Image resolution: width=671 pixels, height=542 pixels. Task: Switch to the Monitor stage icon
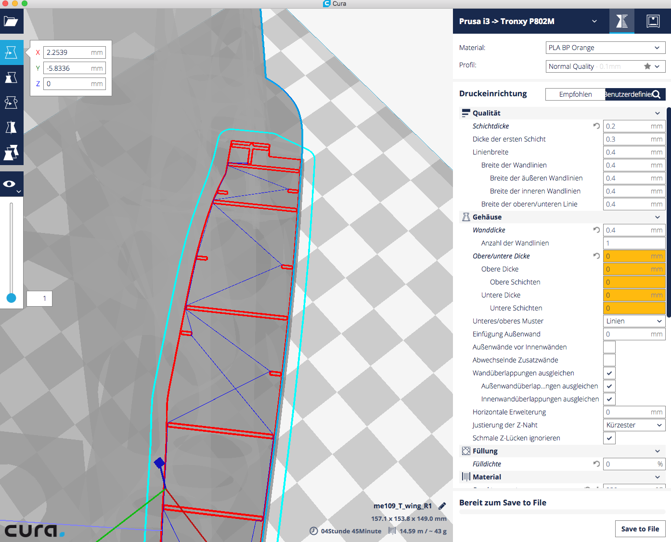[653, 21]
